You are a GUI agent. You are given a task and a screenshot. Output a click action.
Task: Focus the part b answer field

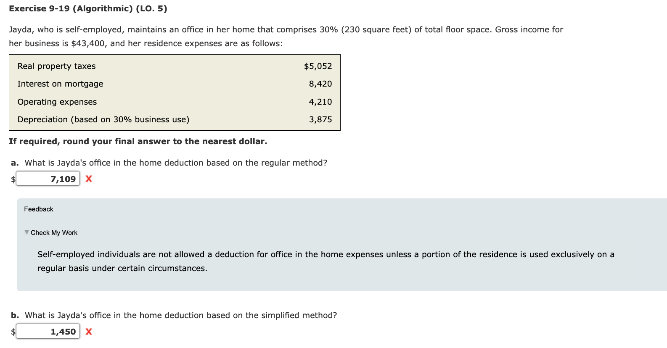[x=48, y=332]
